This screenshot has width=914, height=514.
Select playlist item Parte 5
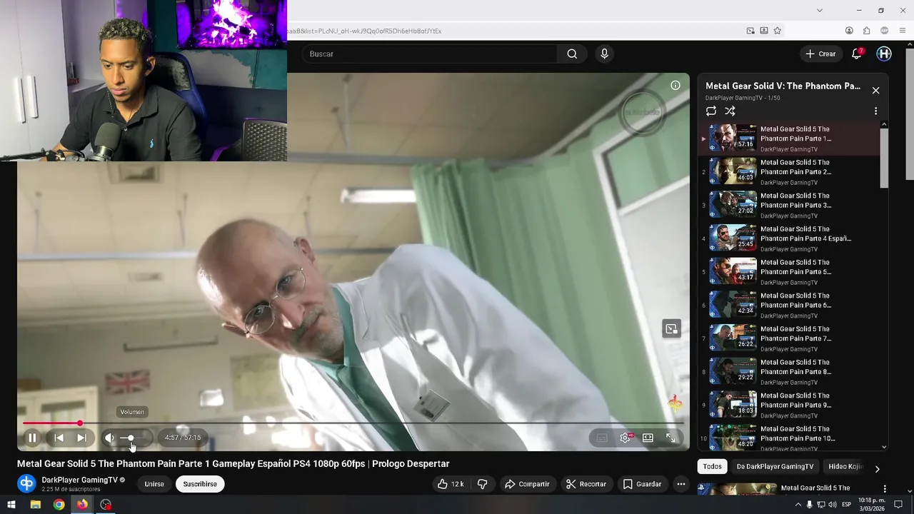[789, 271]
